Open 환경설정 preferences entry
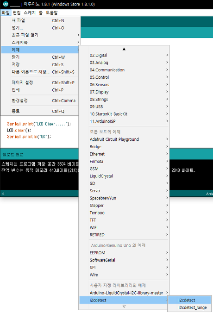Image resolution: width=213 pixels, height=313 pixels. [41, 100]
